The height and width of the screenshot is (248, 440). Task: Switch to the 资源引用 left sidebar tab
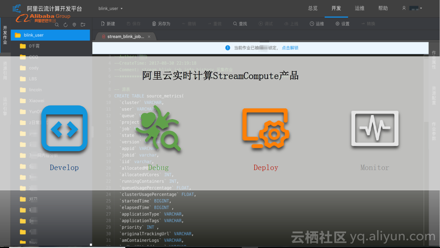tap(5, 71)
